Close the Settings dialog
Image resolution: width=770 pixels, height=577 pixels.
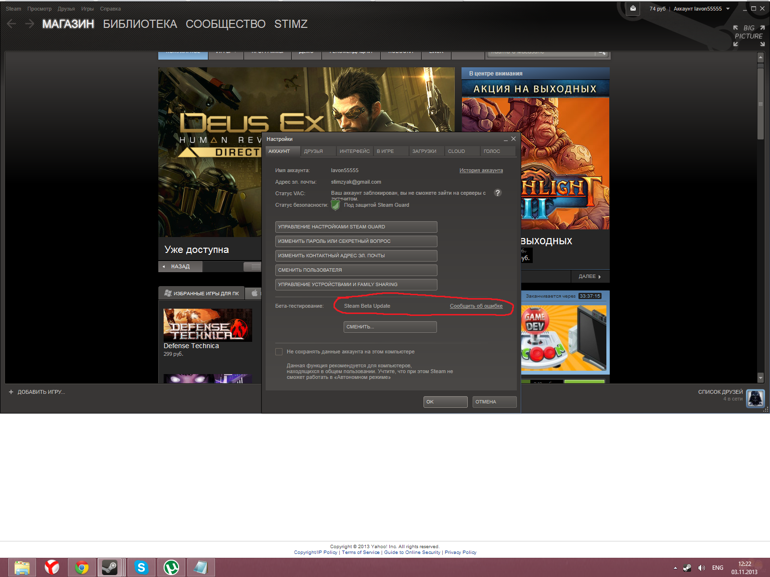[x=513, y=139]
